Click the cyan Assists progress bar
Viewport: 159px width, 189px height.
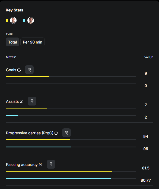coord(12,116)
